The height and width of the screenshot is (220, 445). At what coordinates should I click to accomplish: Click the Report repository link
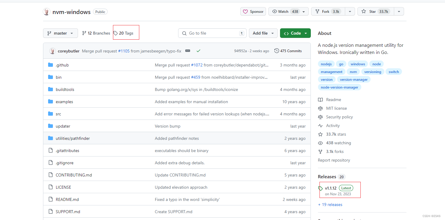tap(334, 160)
